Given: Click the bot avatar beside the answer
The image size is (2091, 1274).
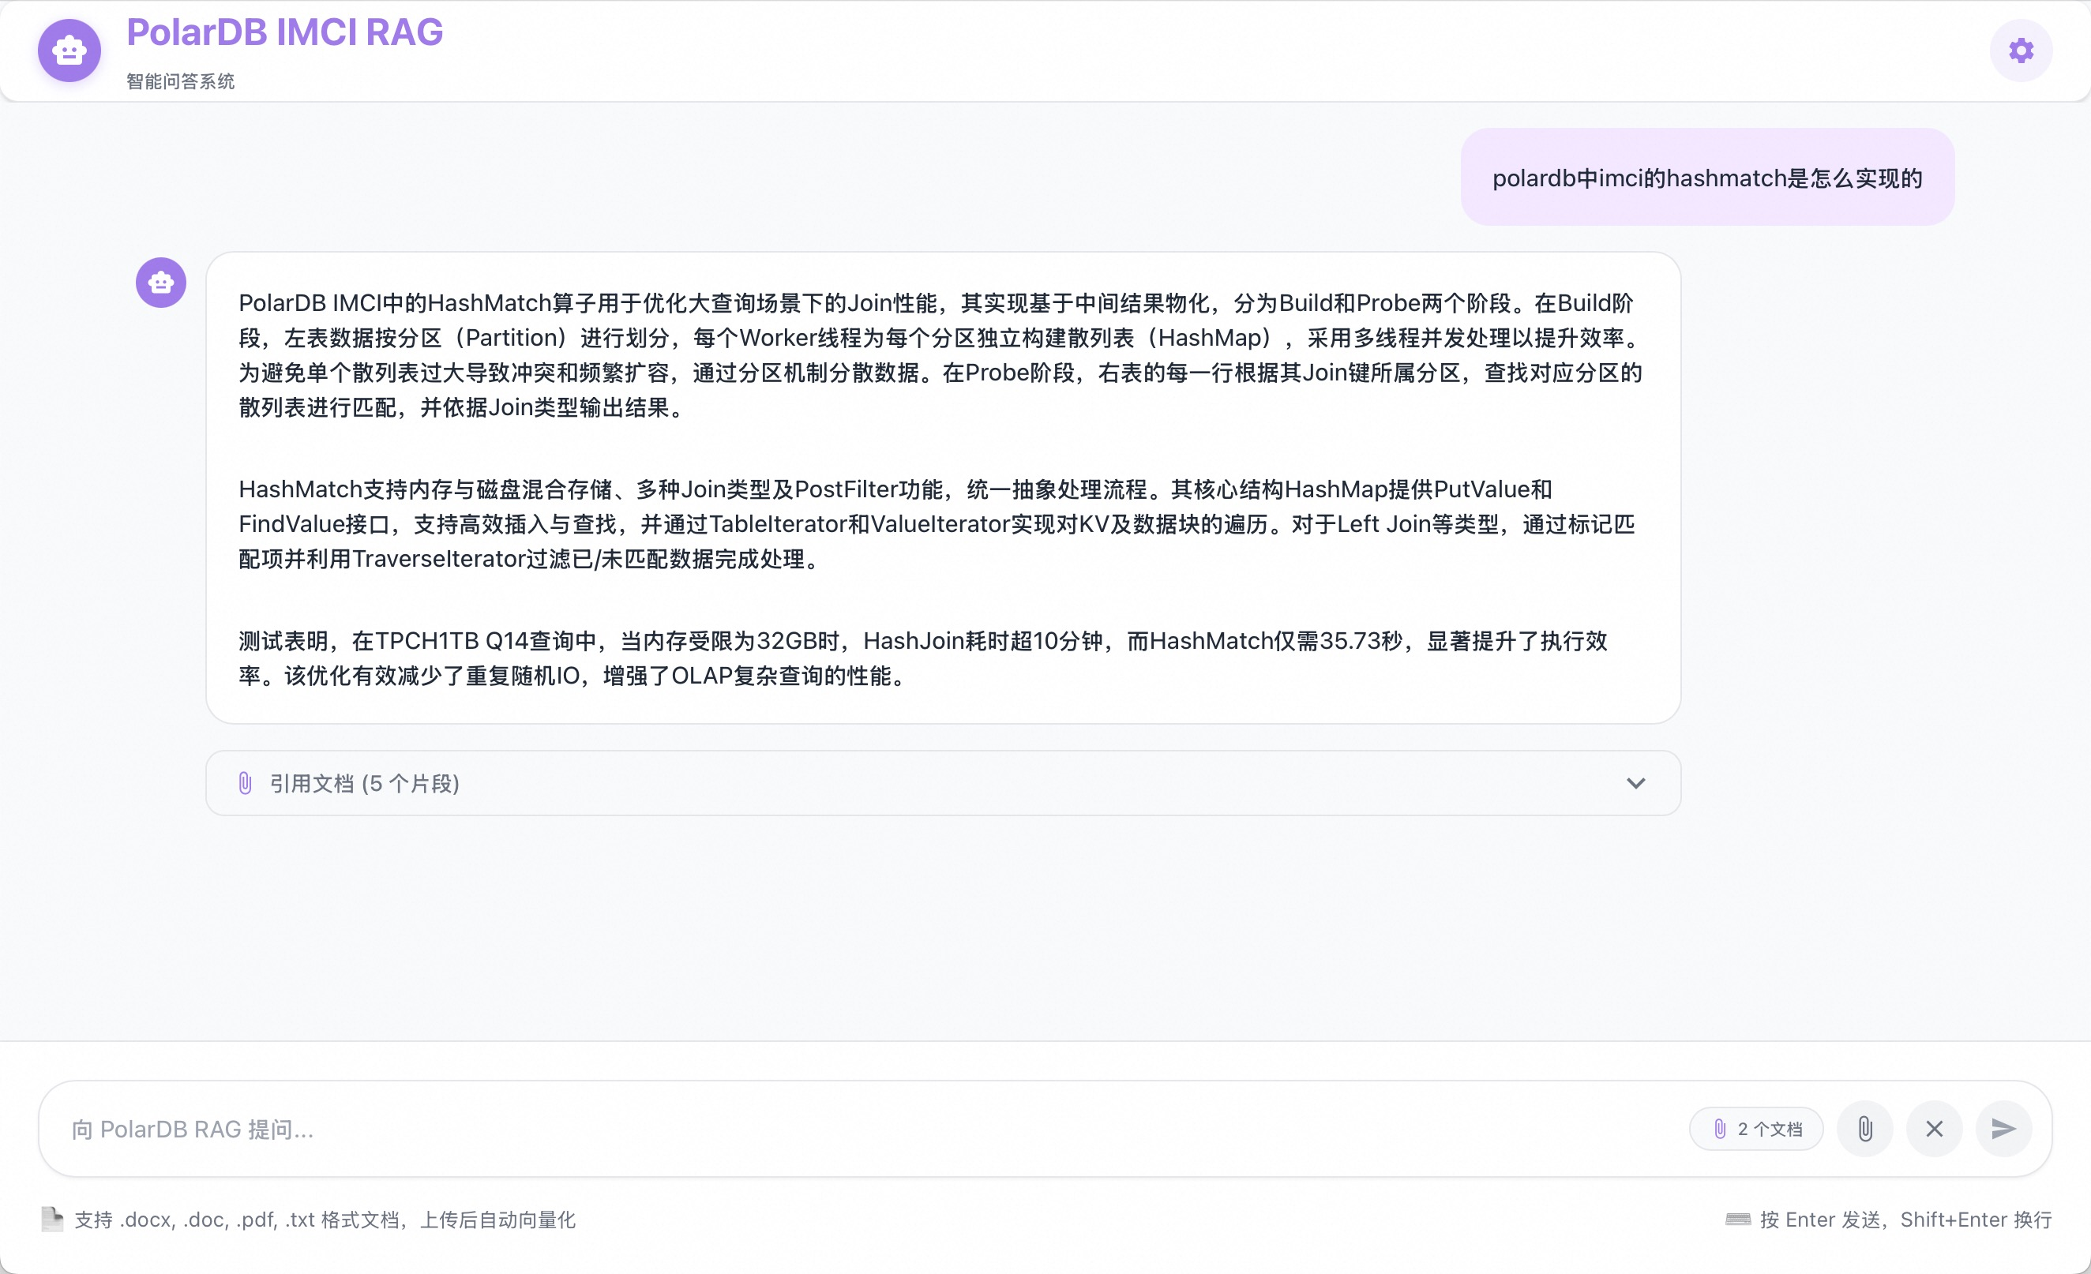Looking at the screenshot, I should pyautogui.click(x=161, y=283).
